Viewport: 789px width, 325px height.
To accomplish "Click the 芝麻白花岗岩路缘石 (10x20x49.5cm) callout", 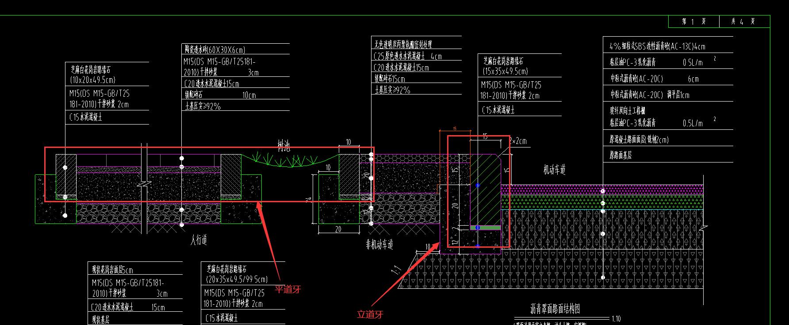I will [92, 75].
